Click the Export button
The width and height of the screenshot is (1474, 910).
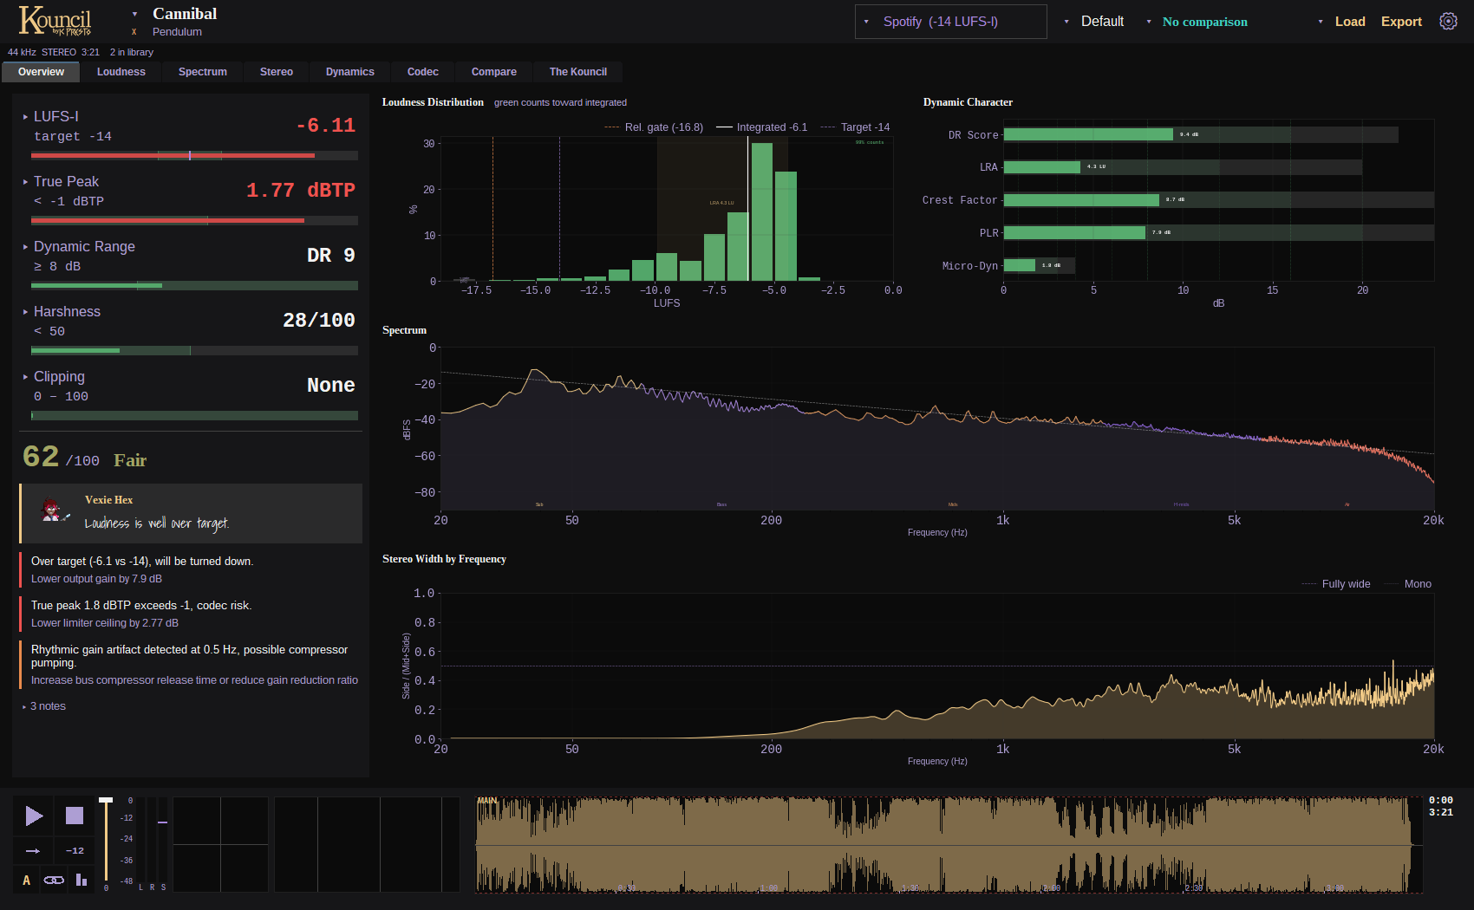pyautogui.click(x=1401, y=22)
